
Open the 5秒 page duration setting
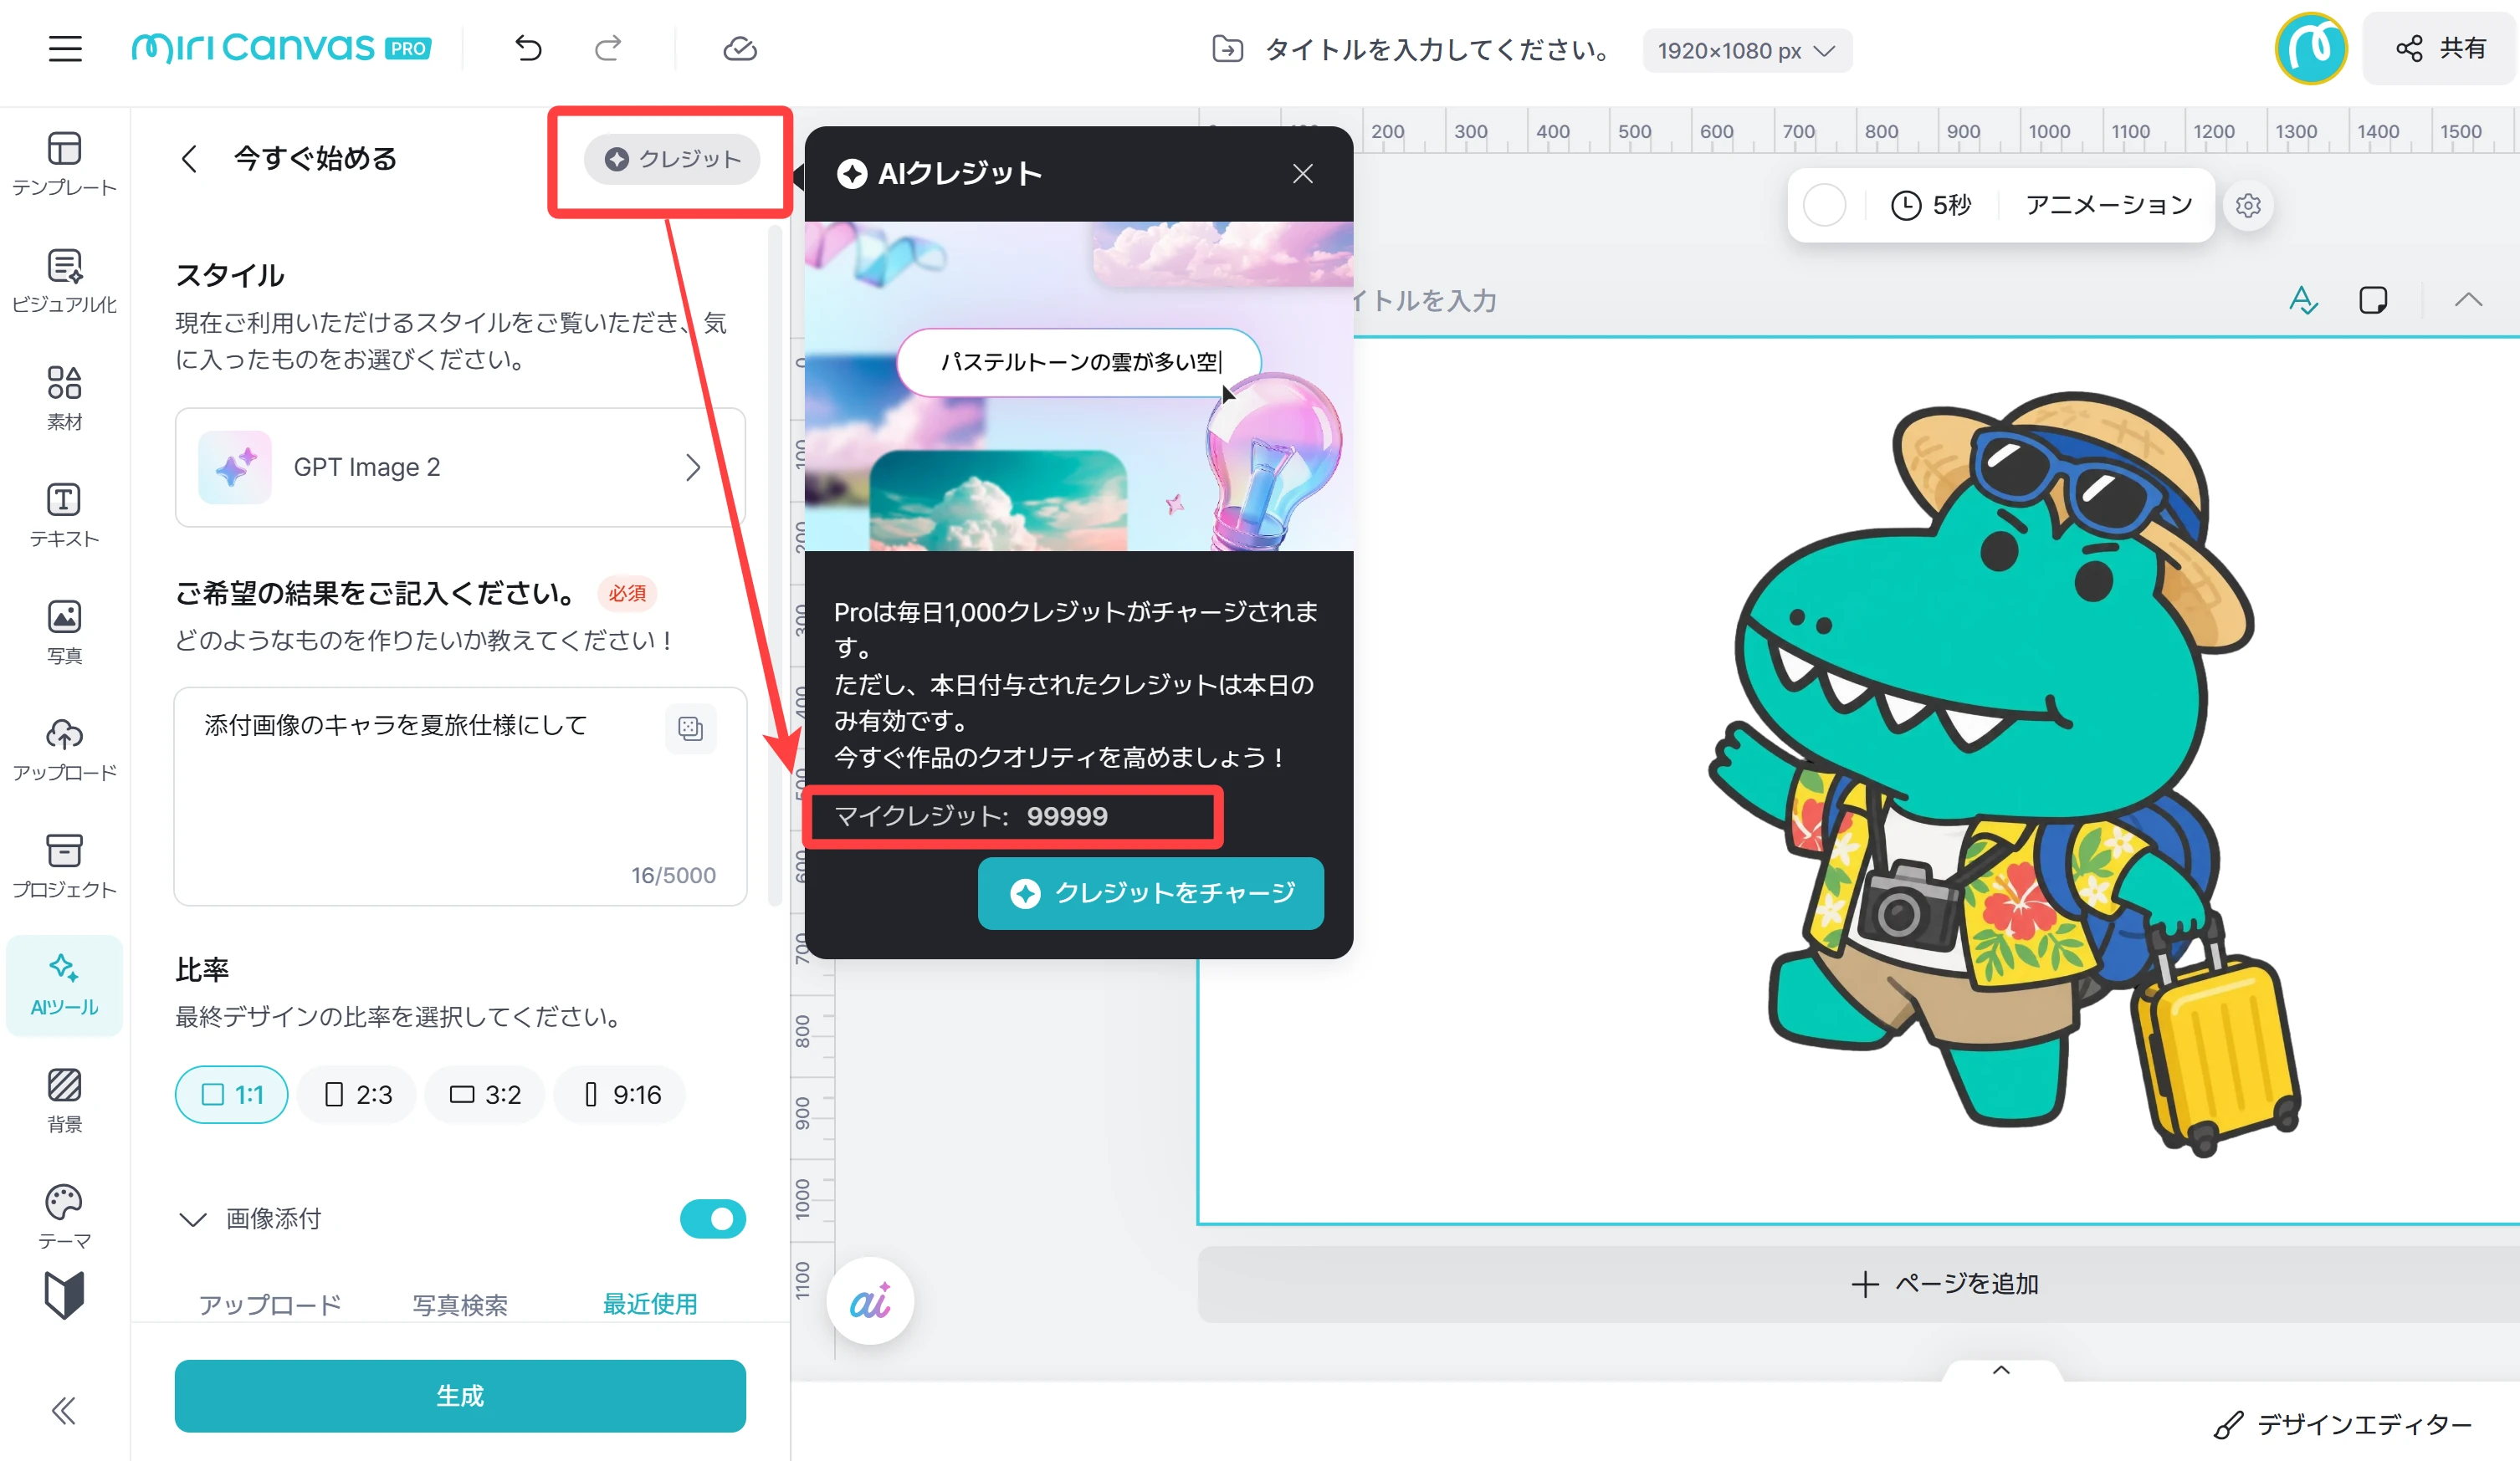pyautogui.click(x=1931, y=206)
